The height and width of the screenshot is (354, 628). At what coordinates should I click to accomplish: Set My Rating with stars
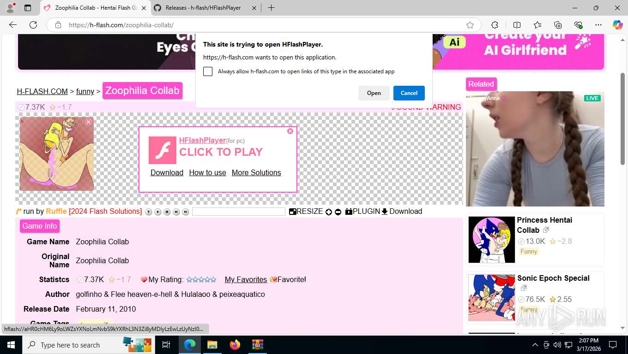(201, 279)
